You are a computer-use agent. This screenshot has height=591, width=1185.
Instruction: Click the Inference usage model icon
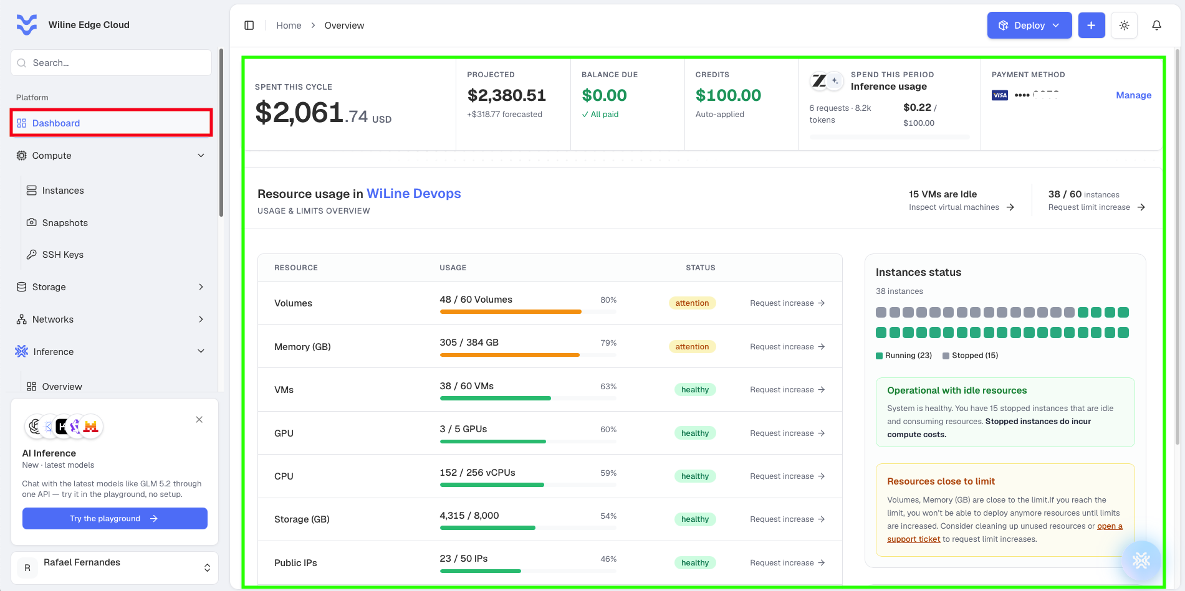pos(827,81)
